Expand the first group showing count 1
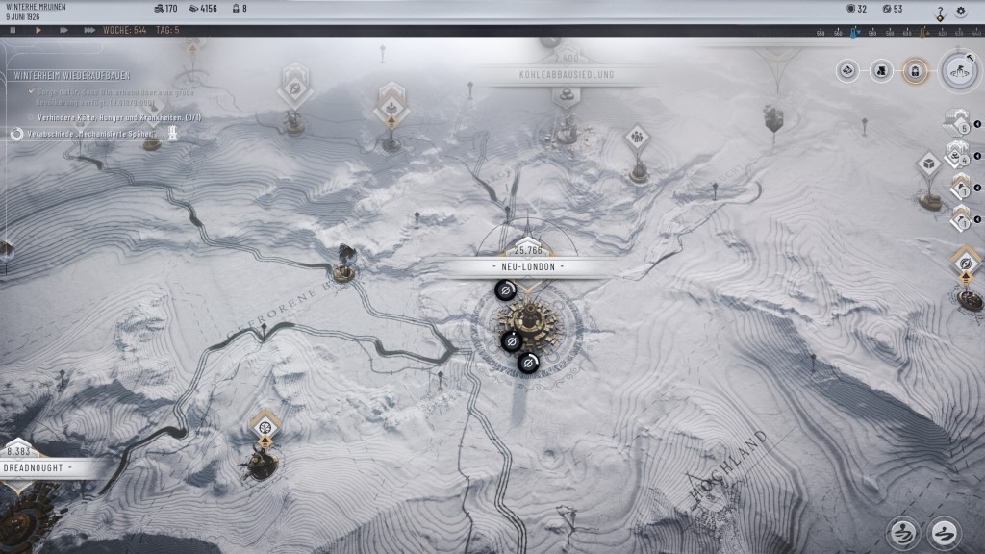985x554 pixels. click(960, 187)
